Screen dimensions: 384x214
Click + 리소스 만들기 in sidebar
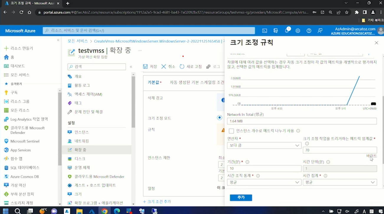(18, 48)
